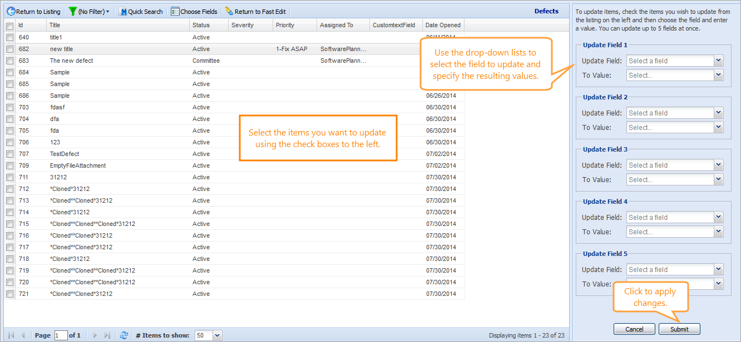Go to last page of results
The image size is (741, 342).
pyautogui.click(x=108, y=335)
